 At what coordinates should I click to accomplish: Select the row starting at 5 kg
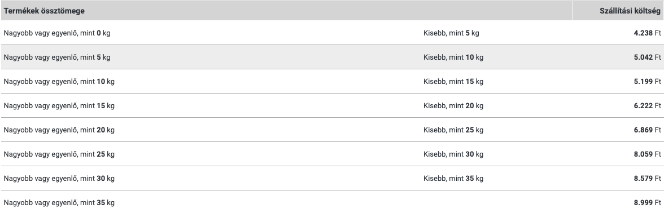[x=332, y=57]
